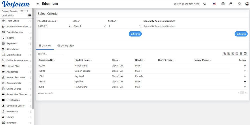This screenshot has width=250, height=125.
Task: Click the WhatsApp icon in header
Action: (239, 4)
